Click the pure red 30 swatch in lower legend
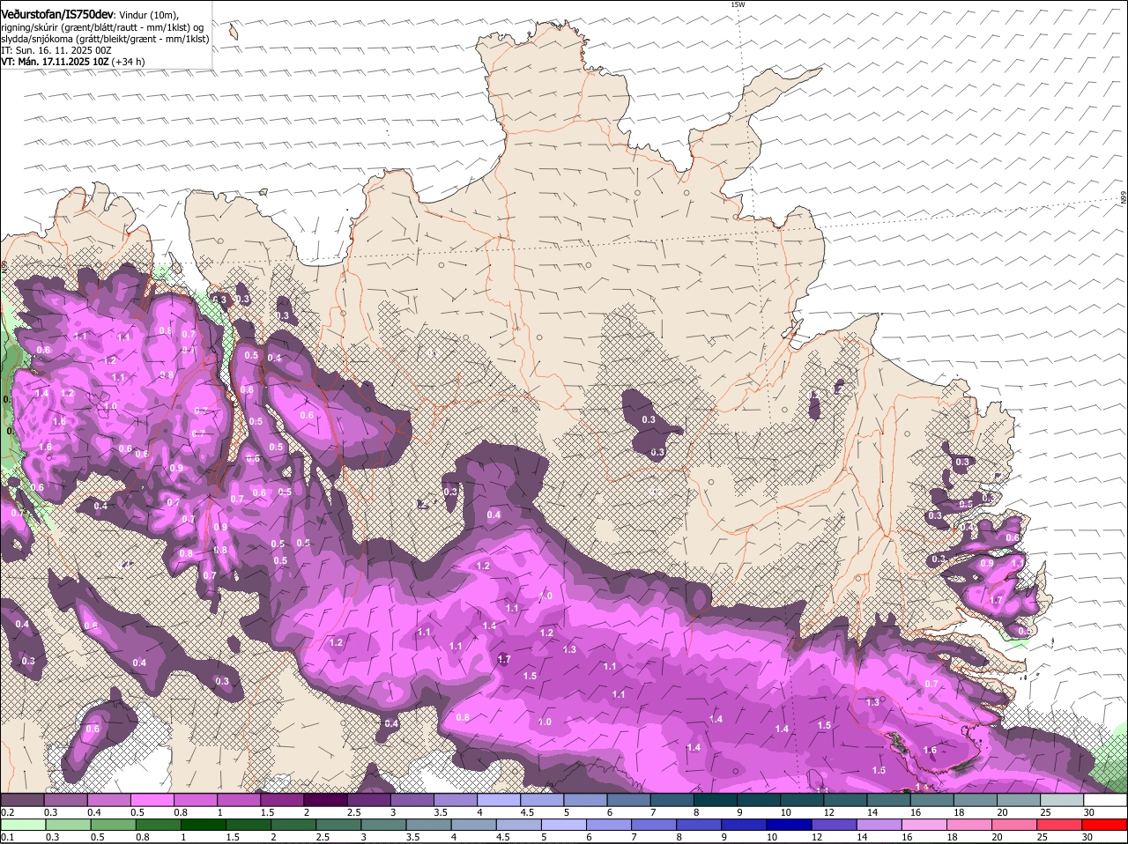 pyautogui.click(x=1105, y=825)
